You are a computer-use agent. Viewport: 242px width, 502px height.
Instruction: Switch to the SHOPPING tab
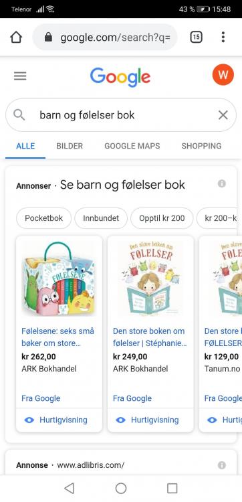point(201,146)
